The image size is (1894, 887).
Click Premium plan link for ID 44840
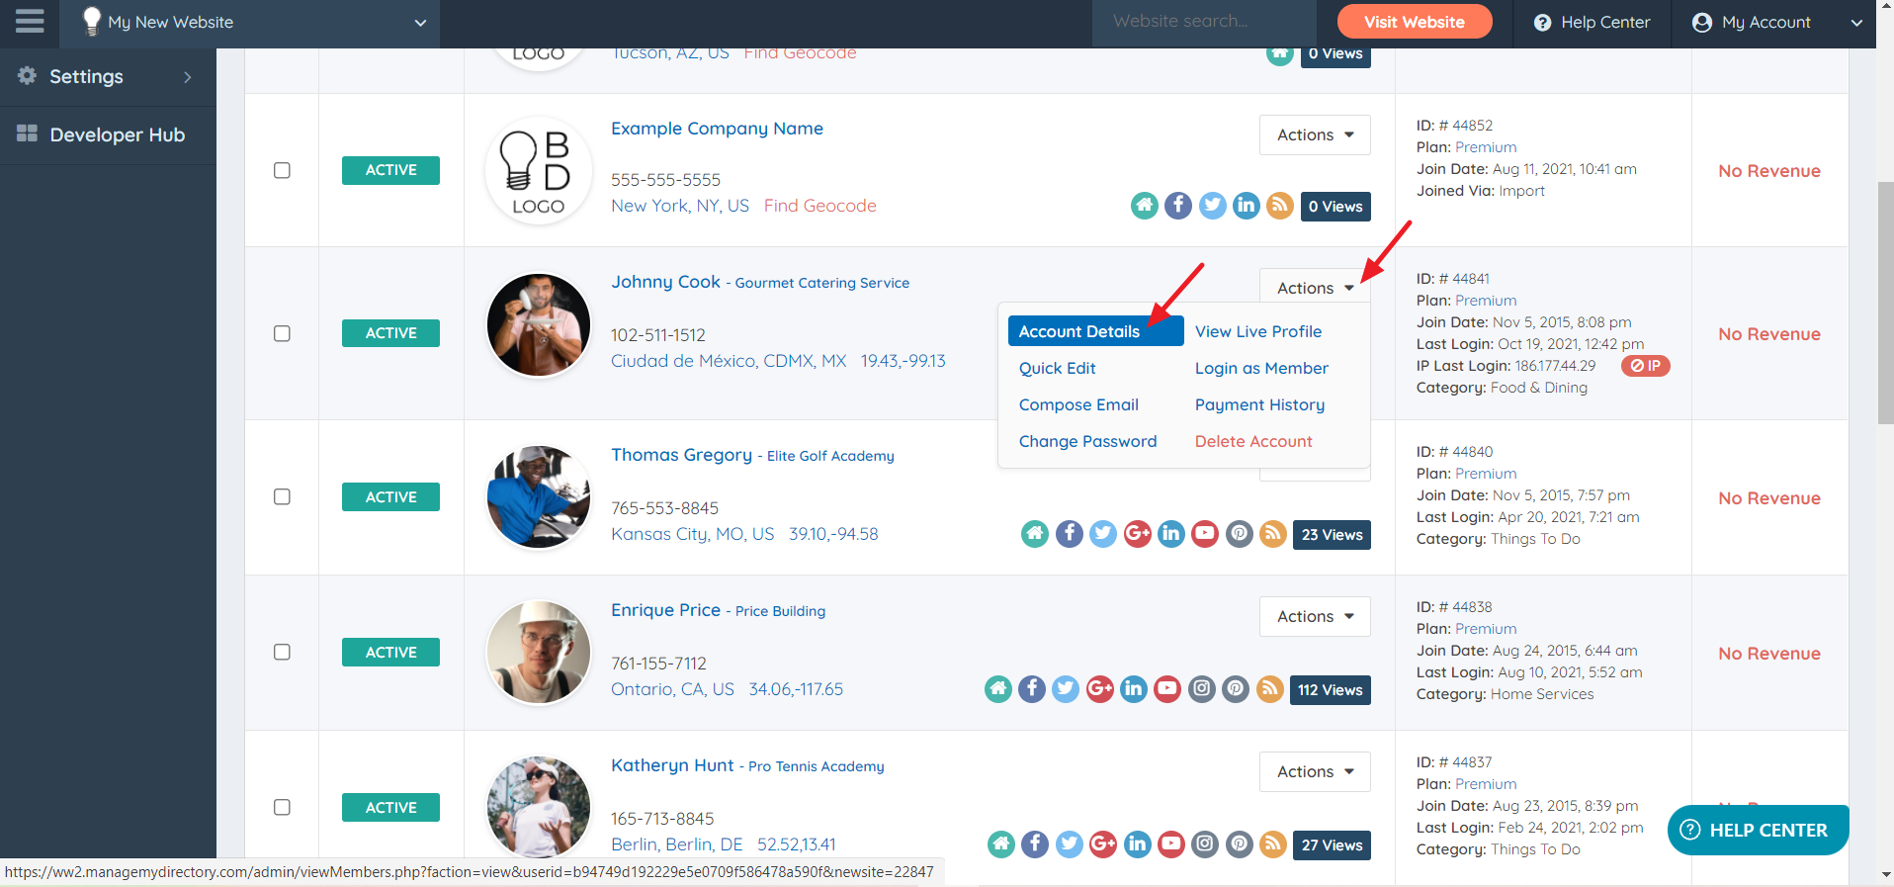pos(1486,474)
